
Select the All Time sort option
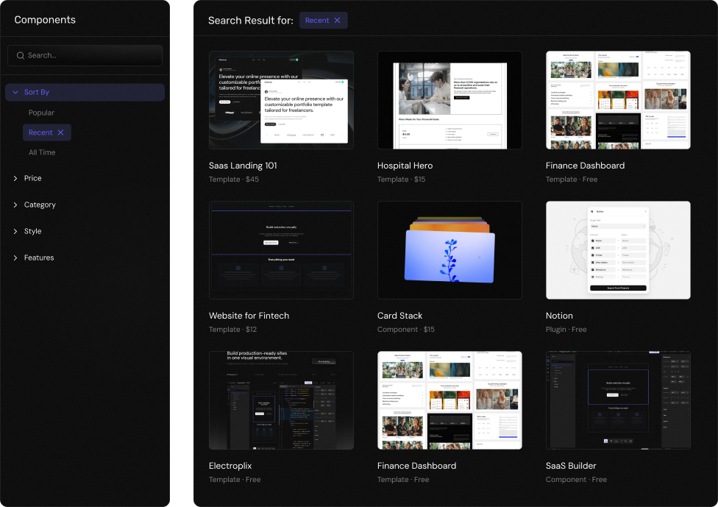coord(42,152)
